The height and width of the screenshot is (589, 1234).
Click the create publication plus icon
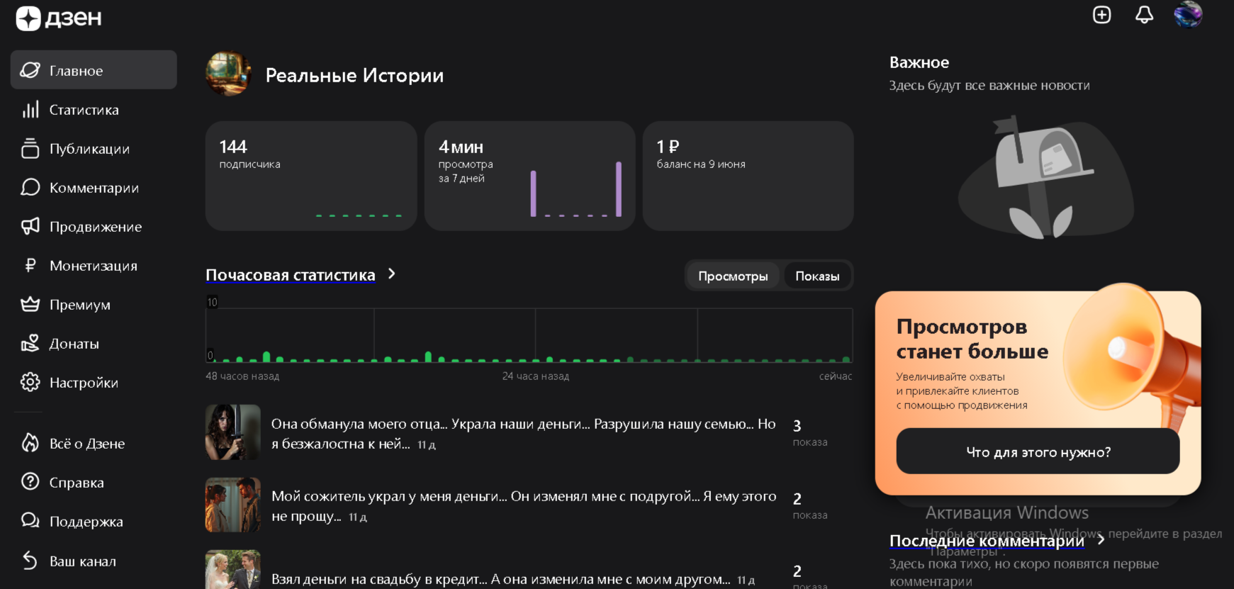coord(1101,15)
